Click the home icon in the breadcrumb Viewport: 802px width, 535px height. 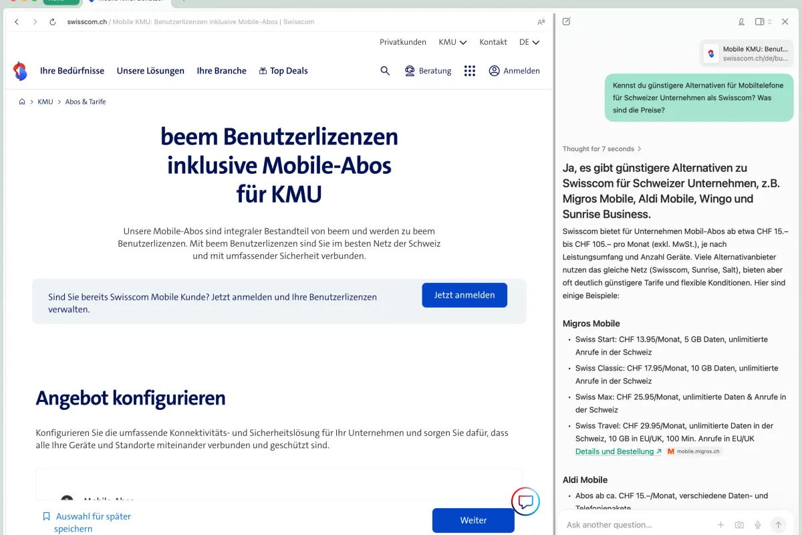click(21, 101)
